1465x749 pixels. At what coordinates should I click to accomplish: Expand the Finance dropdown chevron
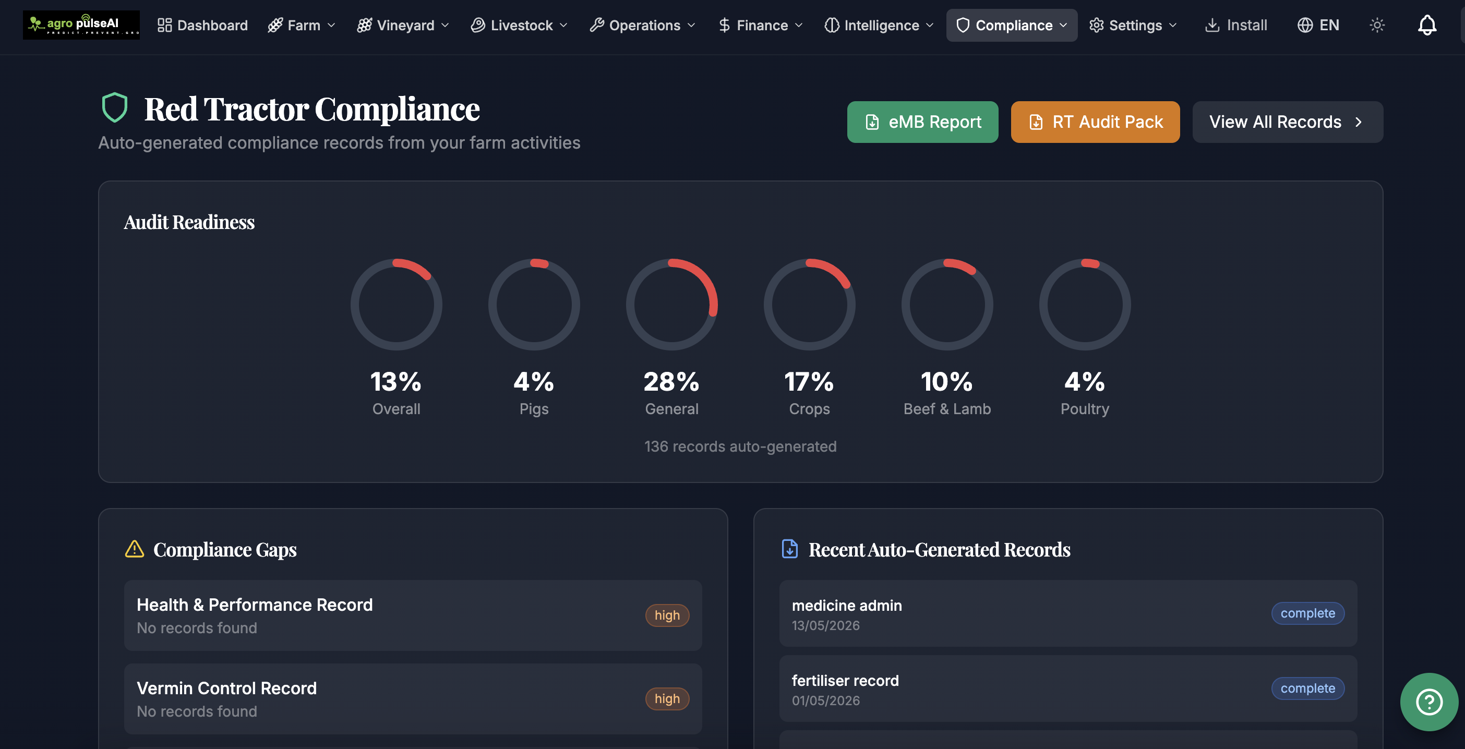pyautogui.click(x=798, y=26)
